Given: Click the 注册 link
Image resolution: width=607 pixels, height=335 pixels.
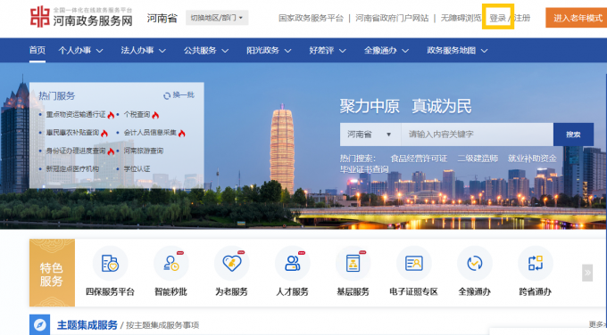Looking at the screenshot, I should [x=522, y=18].
